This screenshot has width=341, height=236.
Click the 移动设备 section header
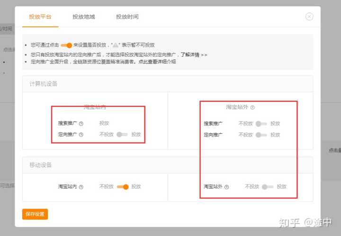pos(37,165)
